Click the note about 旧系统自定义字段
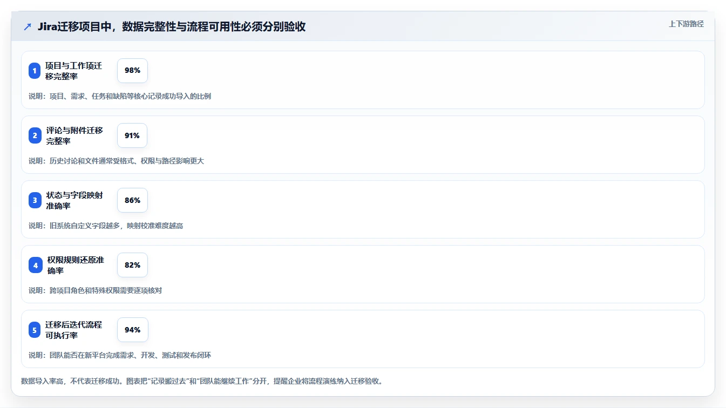Viewport: 726px width, 408px height. [x=106, y=226]
